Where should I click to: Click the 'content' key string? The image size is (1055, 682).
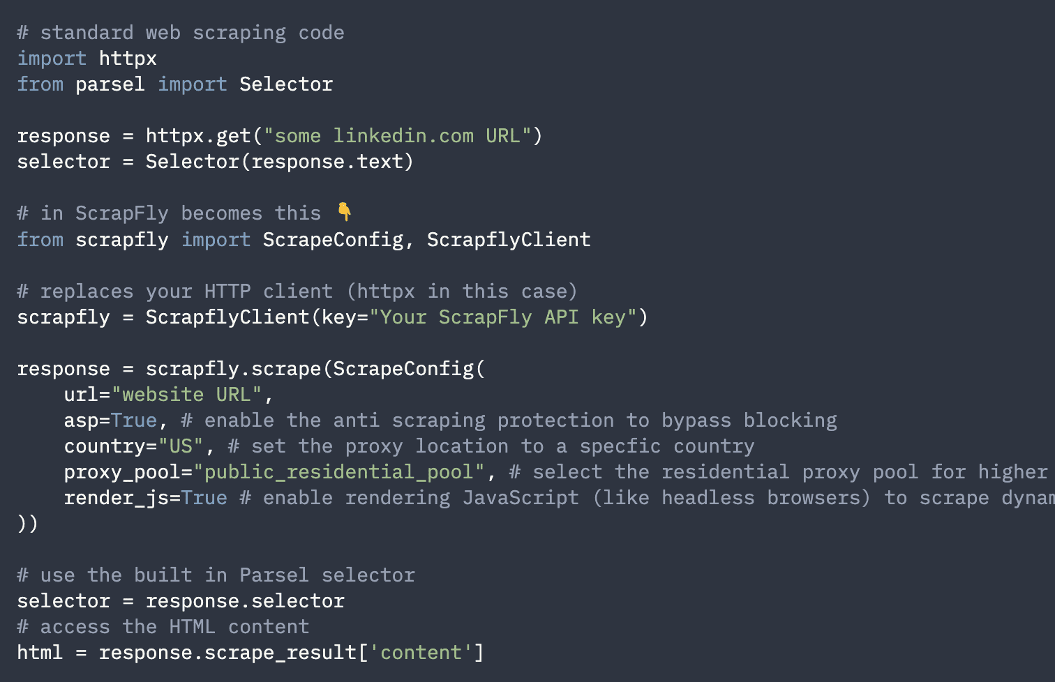click(421, 653)
